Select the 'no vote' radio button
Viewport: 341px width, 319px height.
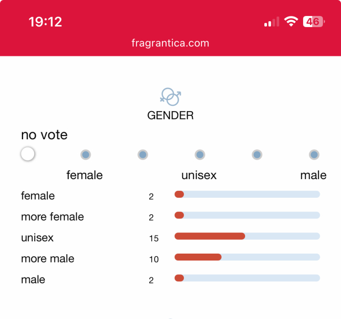point(28,154)
